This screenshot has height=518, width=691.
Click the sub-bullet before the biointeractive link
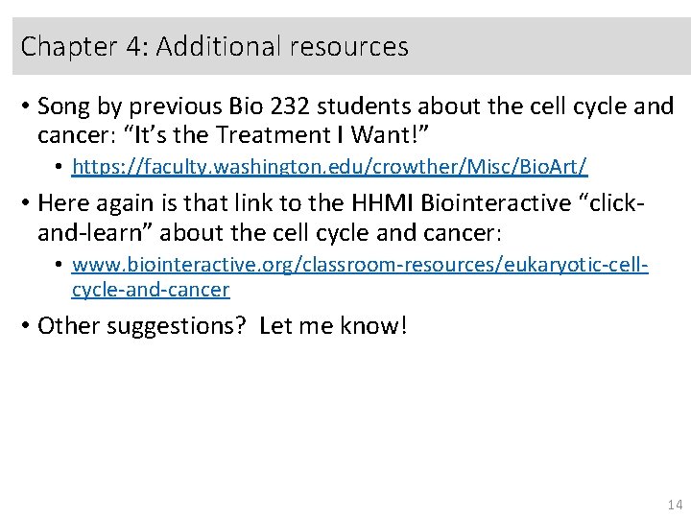click(59, 264)
